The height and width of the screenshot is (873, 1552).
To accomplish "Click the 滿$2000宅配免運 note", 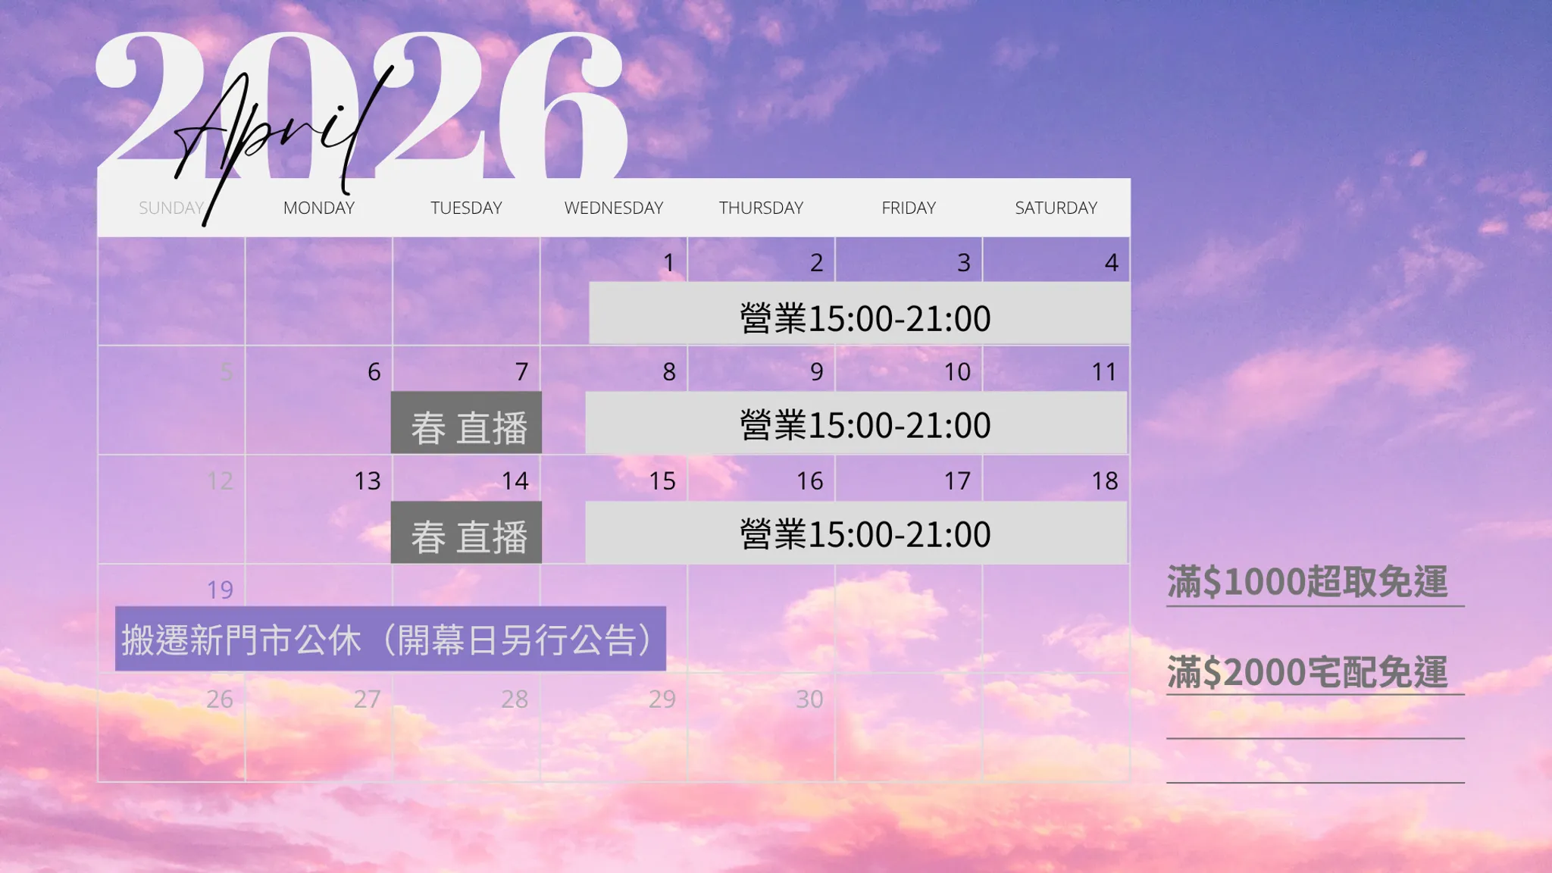I will click(x=1307, y=671).
